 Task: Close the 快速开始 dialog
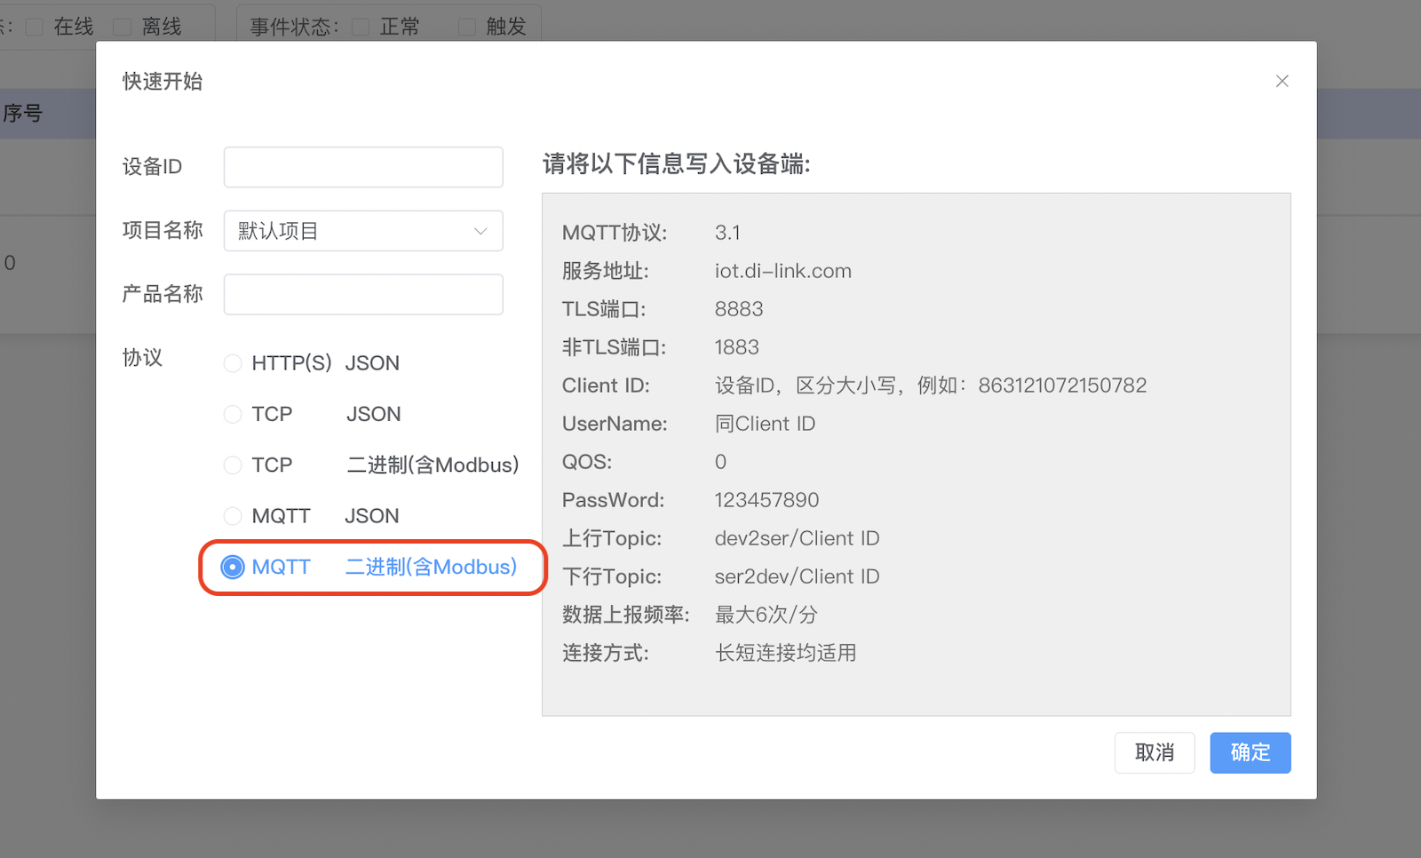click(x=1282, y=81)
